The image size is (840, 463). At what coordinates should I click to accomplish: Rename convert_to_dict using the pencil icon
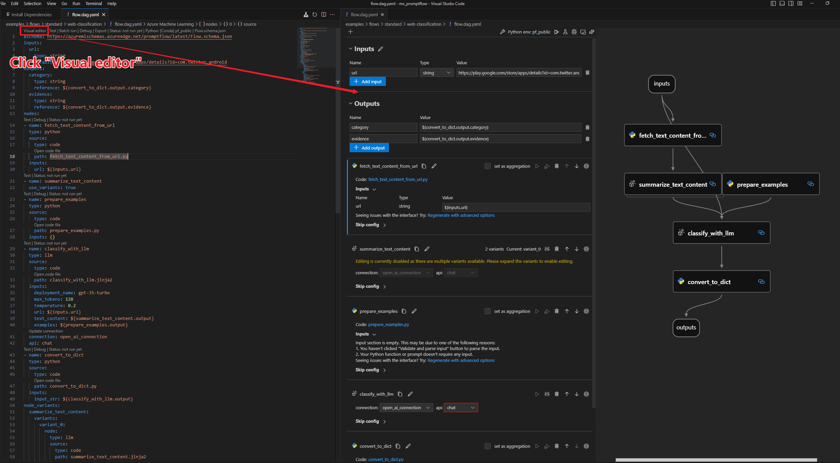408,446
